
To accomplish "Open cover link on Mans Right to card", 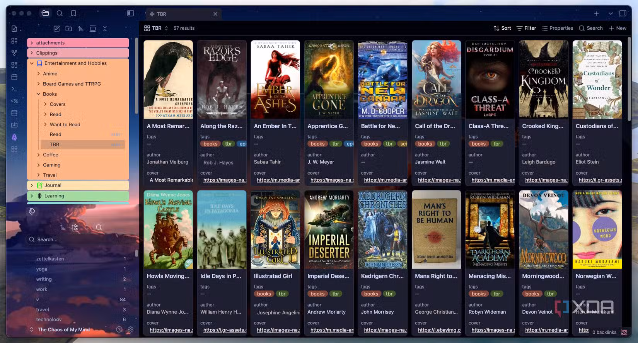I will click(440, 330).
